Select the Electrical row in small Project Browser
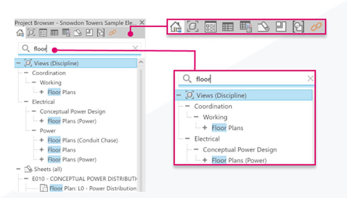Screen dimensions: 347x198 pos(43,102)
